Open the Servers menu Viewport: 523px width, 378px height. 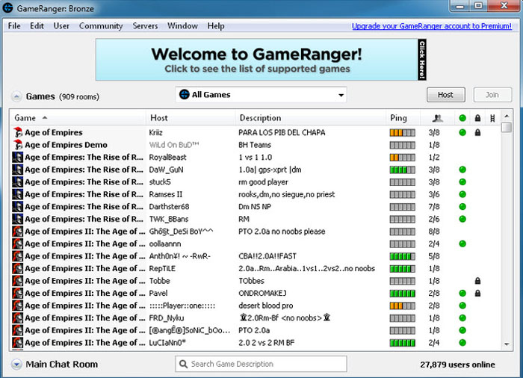tap(145, 26)
